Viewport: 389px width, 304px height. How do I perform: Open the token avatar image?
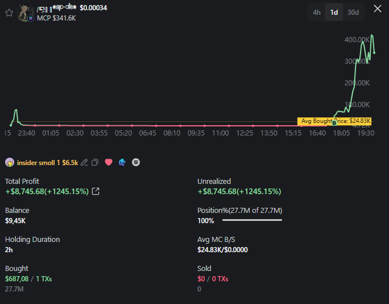[25, 13]
